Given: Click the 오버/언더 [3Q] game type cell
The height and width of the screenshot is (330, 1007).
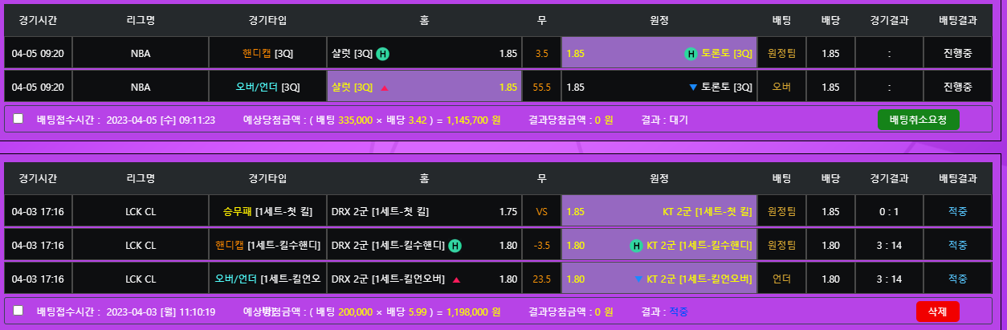Looking at the screenshot, I should [x=267, y=87].
